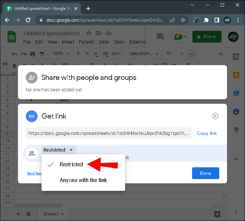Open Contacts side panel
The height and width of the screenshot is (221, 245).
point(236,112)
